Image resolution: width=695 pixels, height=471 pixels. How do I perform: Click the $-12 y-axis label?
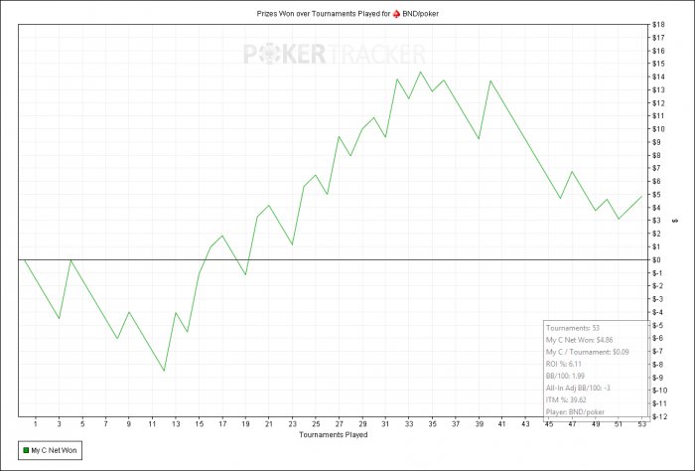[x=659, y=417]
